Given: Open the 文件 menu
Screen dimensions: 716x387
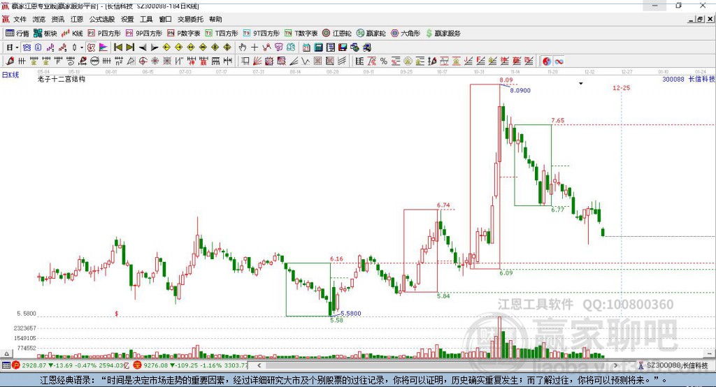Looking at the screenshot, I should click(x=20, y=19).
